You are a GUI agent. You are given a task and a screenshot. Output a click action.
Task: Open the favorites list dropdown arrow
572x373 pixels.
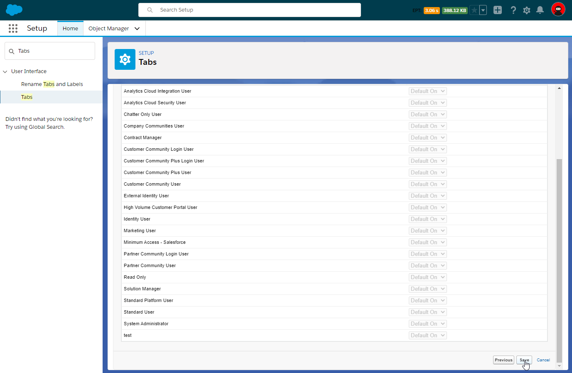(483, 10)
